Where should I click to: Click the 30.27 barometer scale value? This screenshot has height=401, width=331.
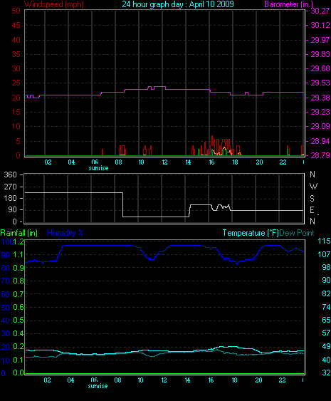pos(320,11)
